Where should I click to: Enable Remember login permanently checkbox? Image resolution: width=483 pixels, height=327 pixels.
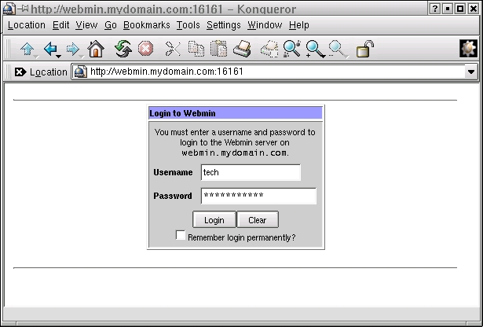pos(181,235)
